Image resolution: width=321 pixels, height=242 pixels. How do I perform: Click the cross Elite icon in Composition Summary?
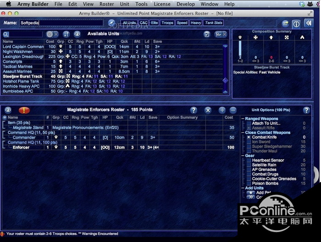(255, 38)
